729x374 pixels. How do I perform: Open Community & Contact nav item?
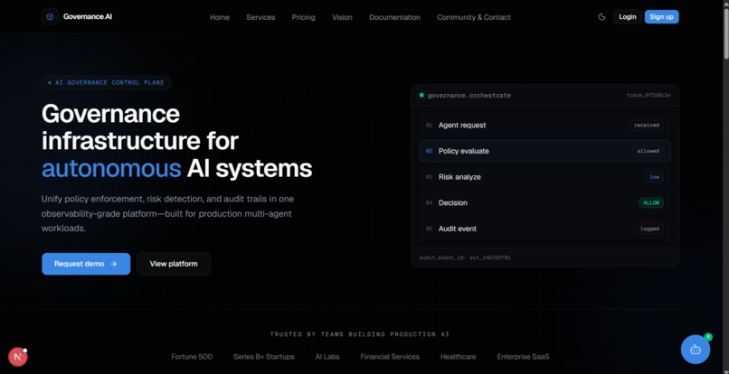[x=473, y=17]
